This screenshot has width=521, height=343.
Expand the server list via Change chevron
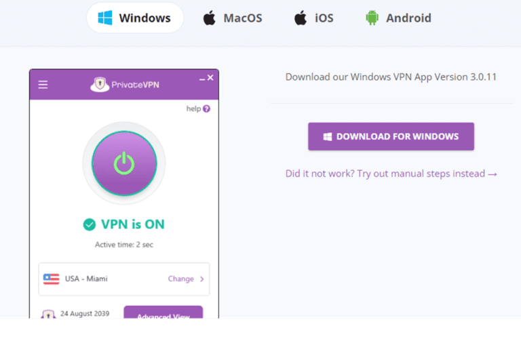tap(202, 279)
